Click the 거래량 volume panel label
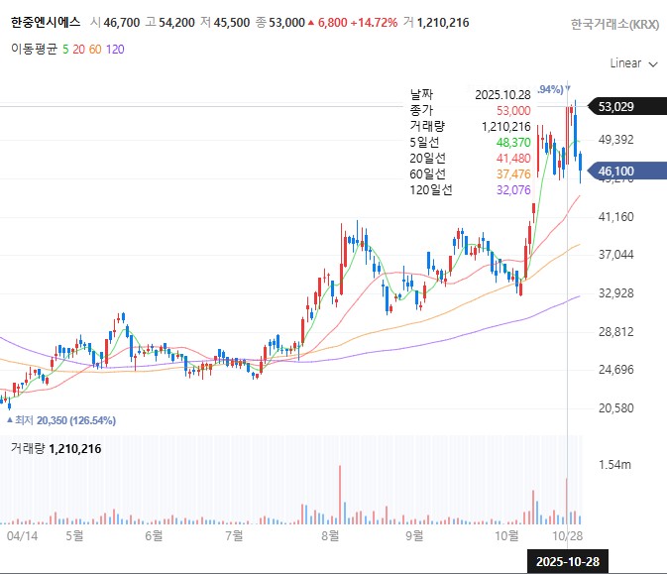667x574 pixels. [x=27, y=449]
